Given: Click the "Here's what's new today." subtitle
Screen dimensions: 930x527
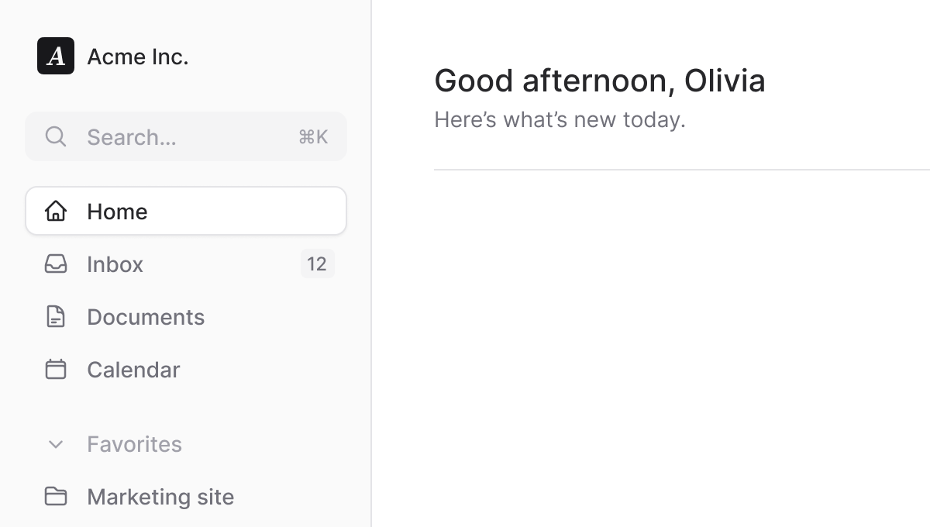Looking at the screenshot, I should coord(560,120).
